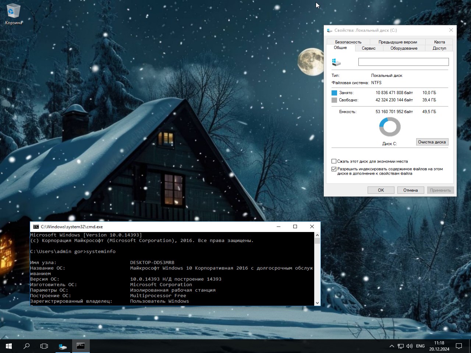The height and width of the screenshot is (353, 471).
Task: Open the volume tray icon
Action: (x=410, y=346)
